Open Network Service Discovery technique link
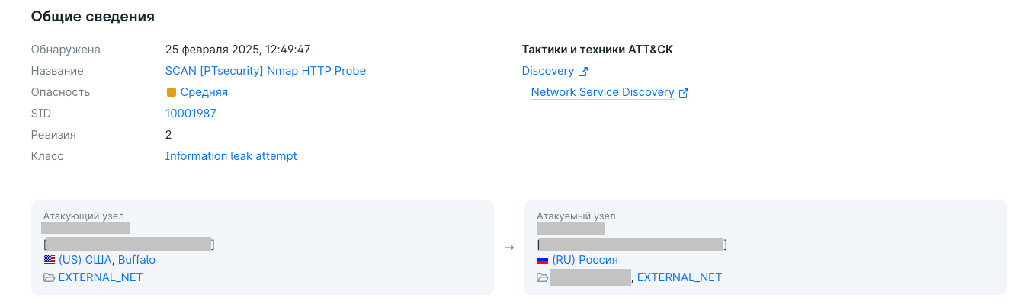 tap(602, 92)
